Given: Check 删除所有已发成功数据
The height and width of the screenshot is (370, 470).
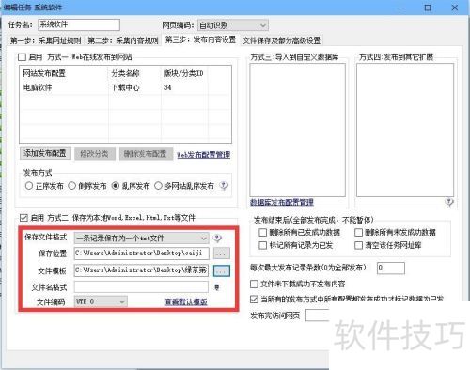Looking at the screenshot, I should [262, 232].
